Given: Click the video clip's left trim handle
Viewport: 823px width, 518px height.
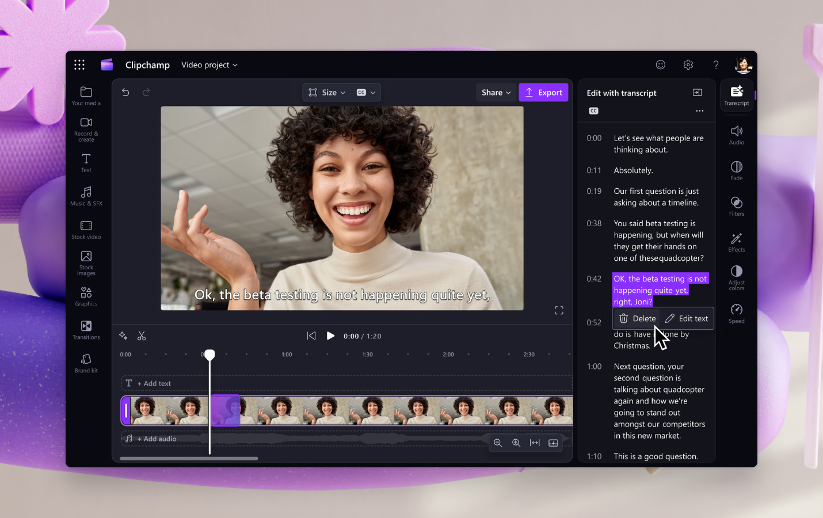Looking at the screenshot, I should [x=126, y=411].
